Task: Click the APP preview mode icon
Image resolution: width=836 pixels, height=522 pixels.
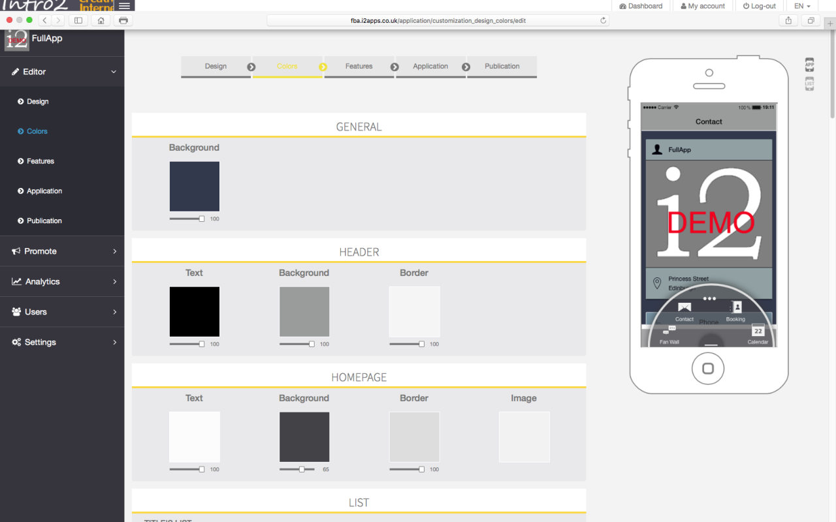Action: point(809,65)
